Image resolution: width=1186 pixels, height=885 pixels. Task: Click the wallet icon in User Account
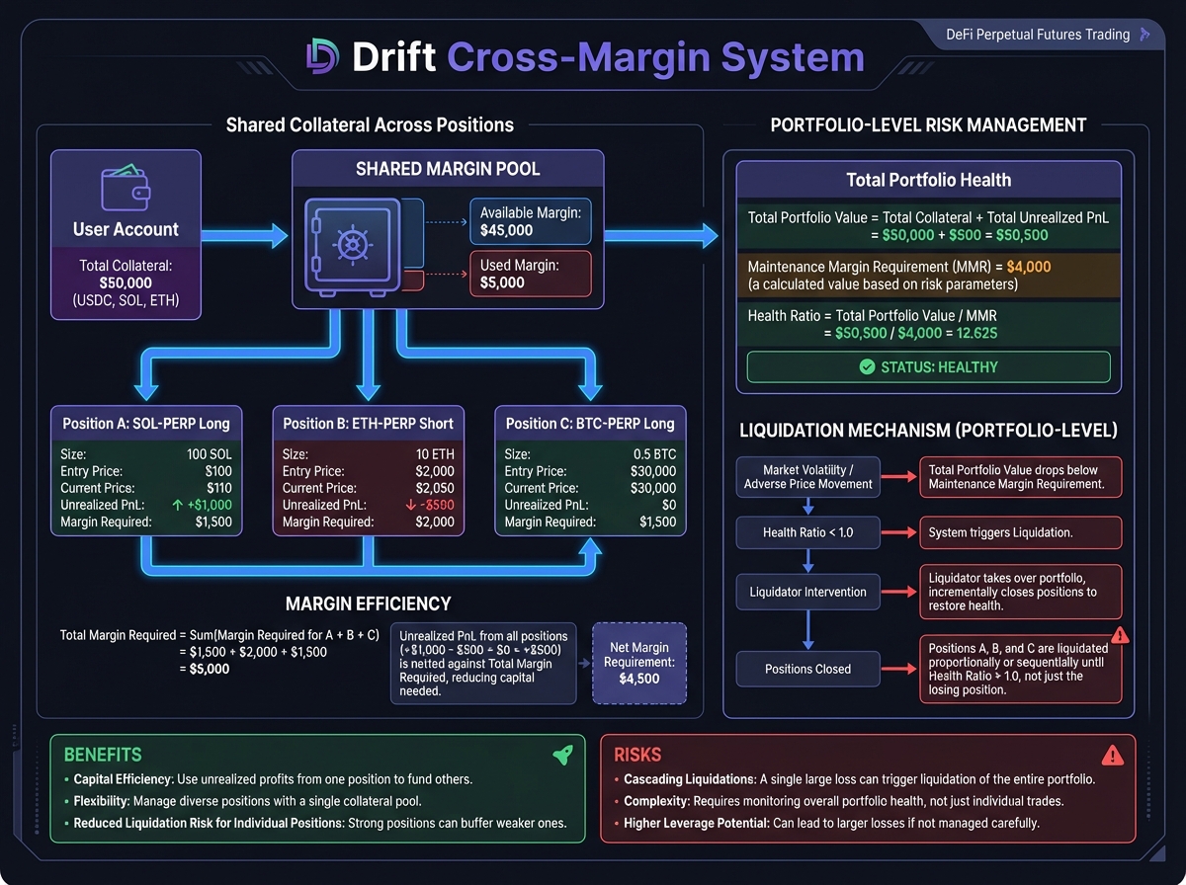(126, 188)
